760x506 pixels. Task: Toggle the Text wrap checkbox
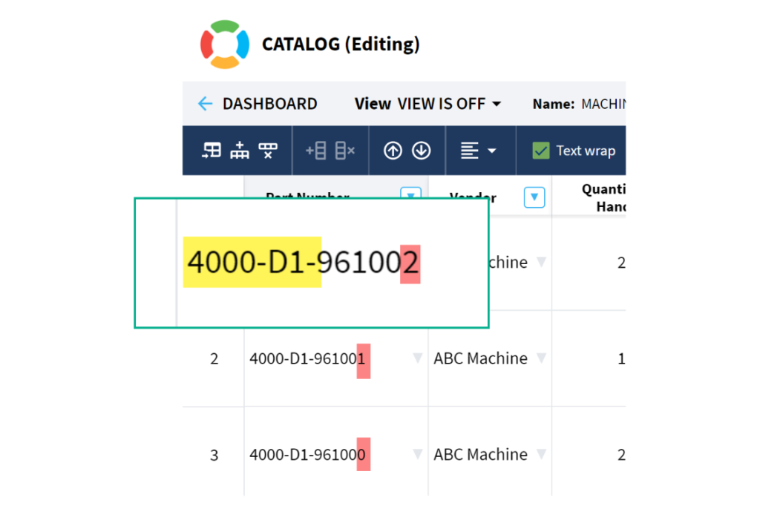541,151
